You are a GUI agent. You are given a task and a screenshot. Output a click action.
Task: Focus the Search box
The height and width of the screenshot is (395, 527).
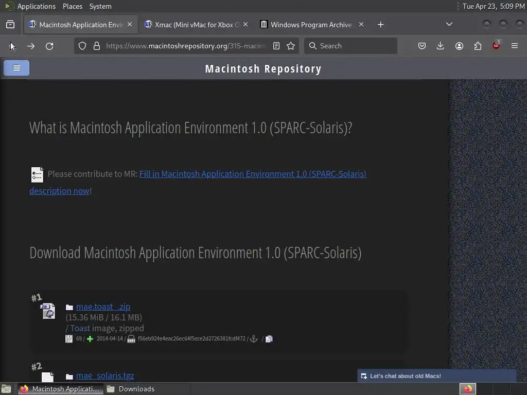coord(350,46)
